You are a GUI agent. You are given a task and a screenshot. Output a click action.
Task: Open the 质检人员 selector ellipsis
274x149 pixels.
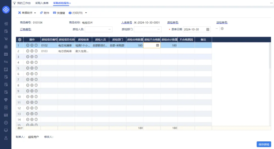click(109, 29)
